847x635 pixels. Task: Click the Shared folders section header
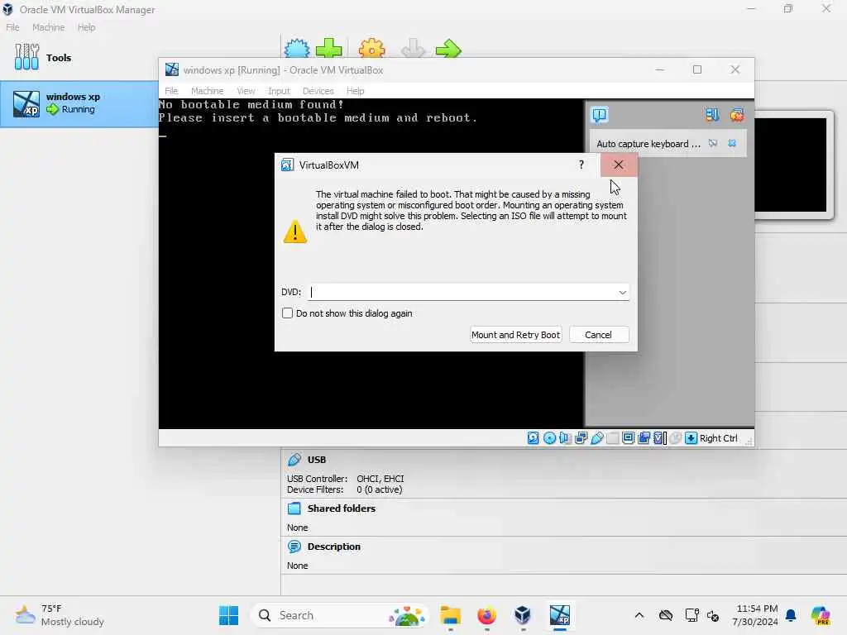coord(342,508)
